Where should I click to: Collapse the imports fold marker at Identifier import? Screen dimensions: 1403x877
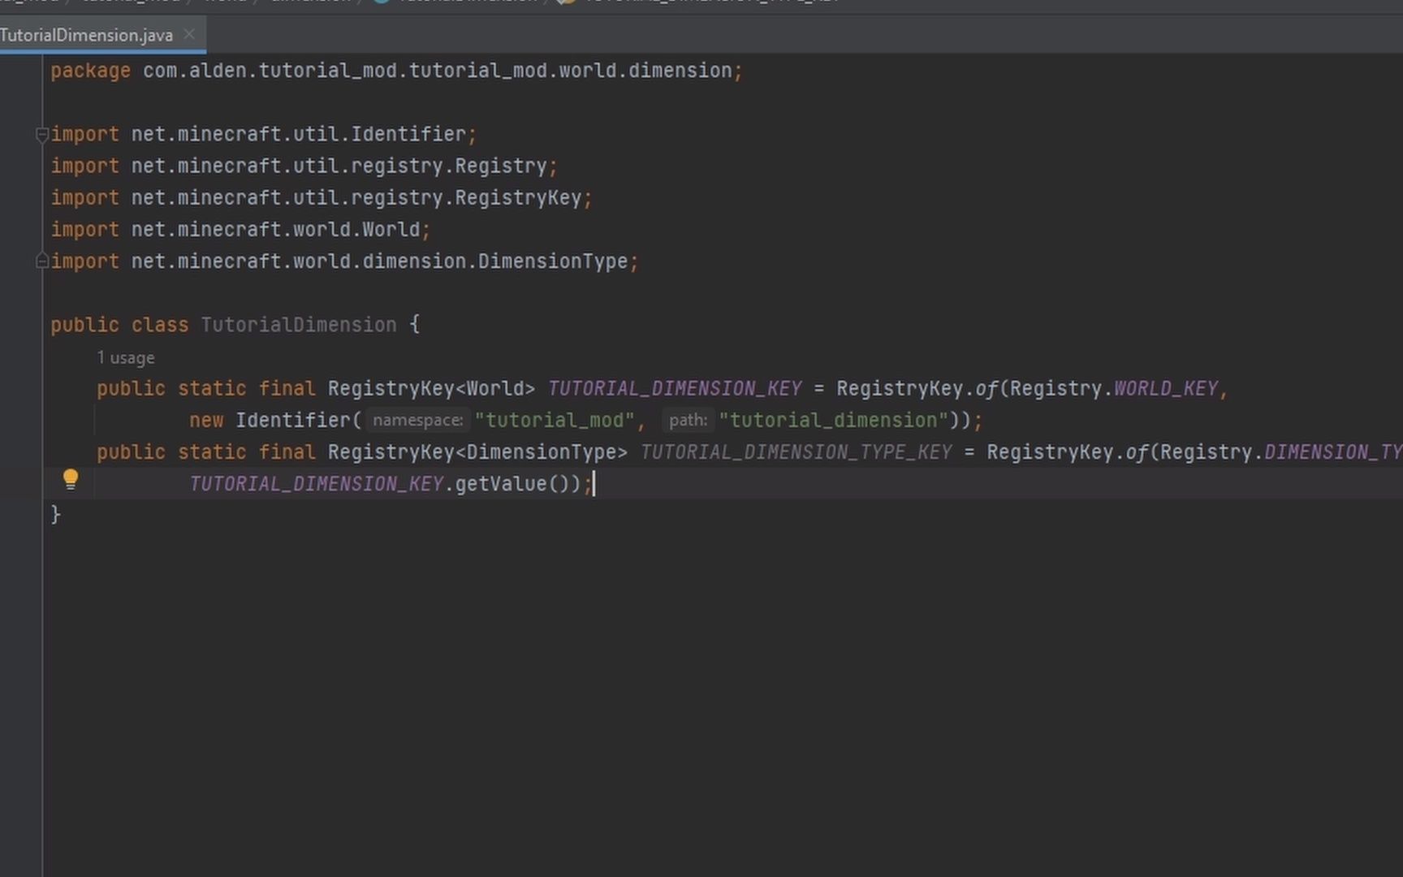coord(42,135)
